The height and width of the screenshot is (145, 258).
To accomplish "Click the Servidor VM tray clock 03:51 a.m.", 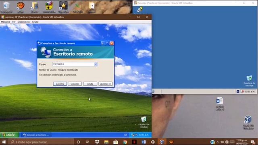I will 250,91.
